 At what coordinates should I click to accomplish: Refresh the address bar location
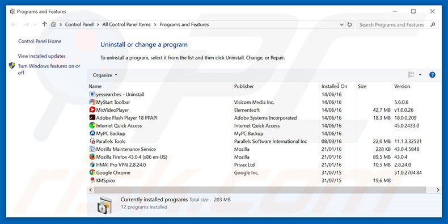click(349, 24)
